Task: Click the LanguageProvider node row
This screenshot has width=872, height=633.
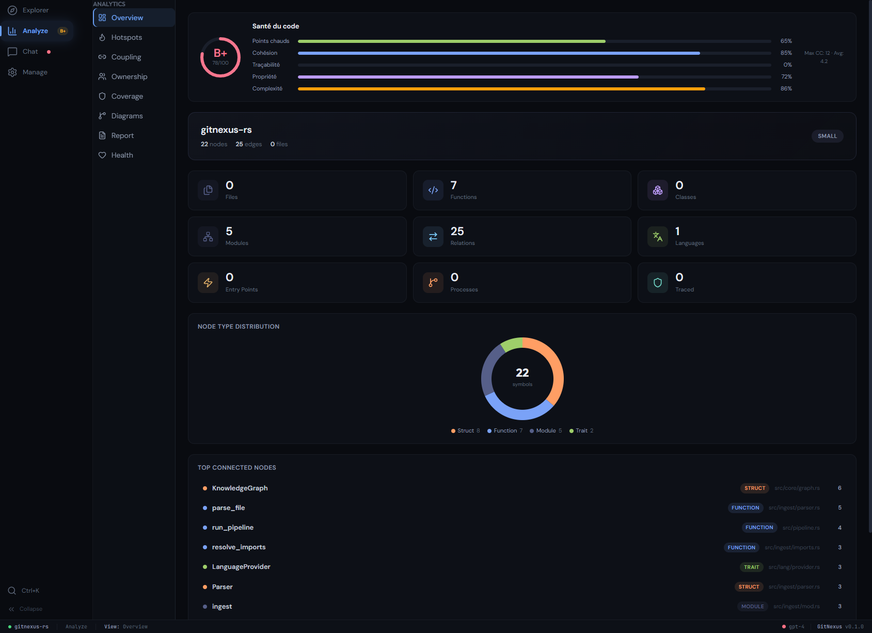Action: tap(522, 567)
